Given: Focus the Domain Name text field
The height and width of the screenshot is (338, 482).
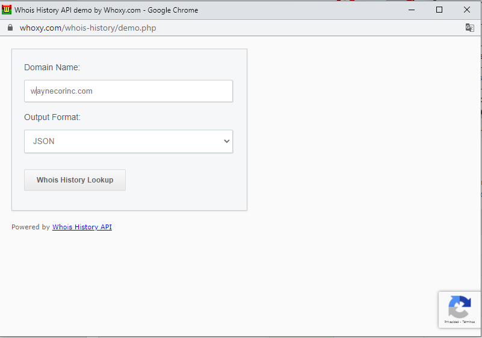Looking at the screenshot, I should [x=128, y=91].
